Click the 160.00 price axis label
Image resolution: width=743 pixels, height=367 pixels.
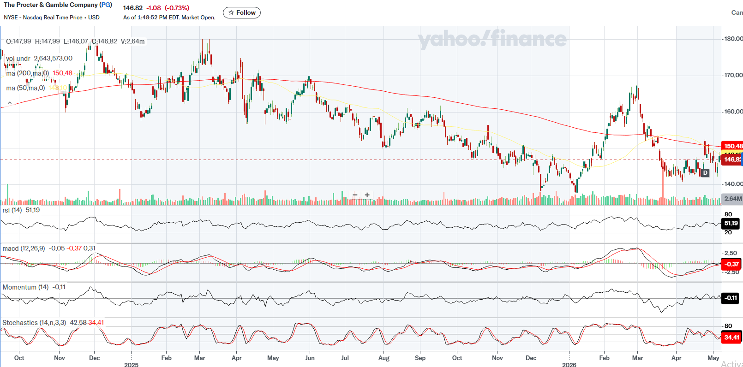(x=733, y=112)
